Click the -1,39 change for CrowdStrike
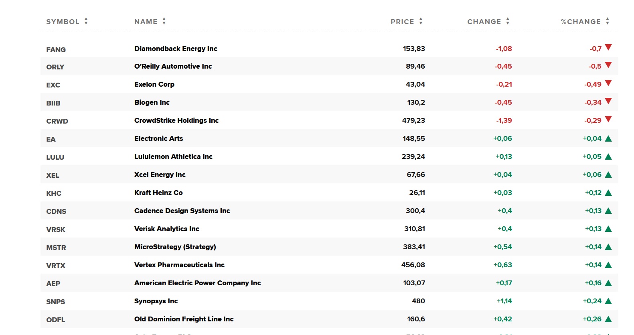 coord(504,120)
